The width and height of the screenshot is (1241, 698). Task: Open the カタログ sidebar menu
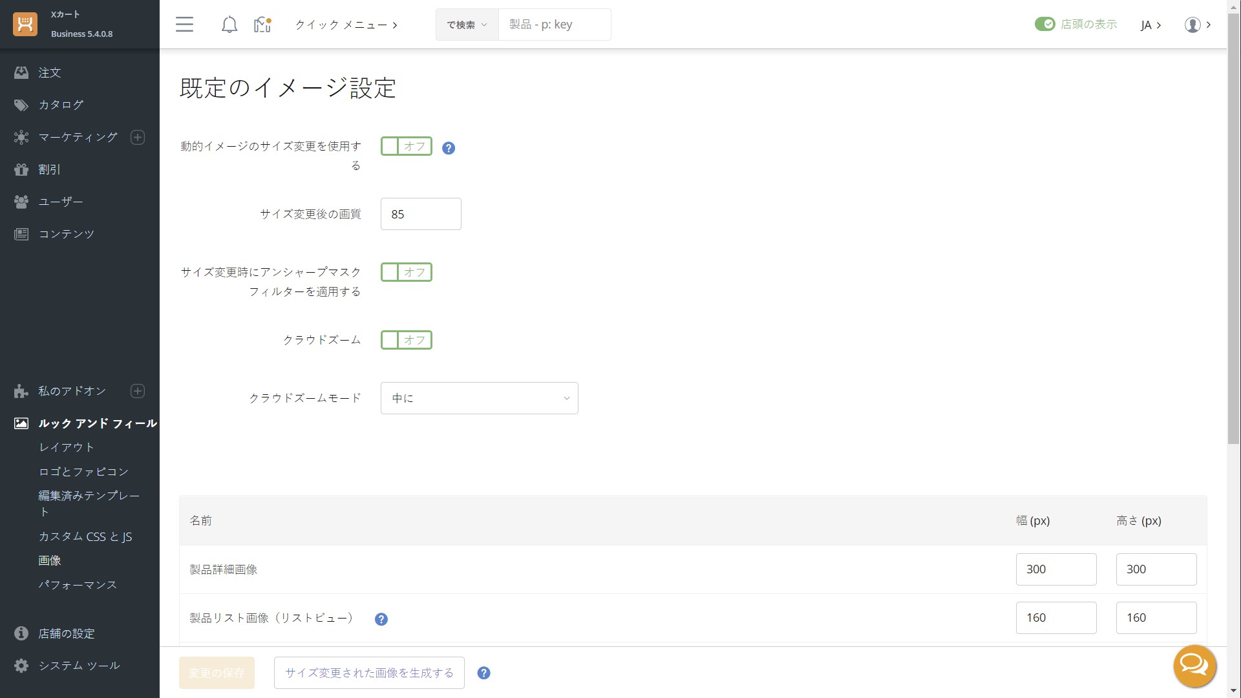pyautogui.click(x=61, y=105)
